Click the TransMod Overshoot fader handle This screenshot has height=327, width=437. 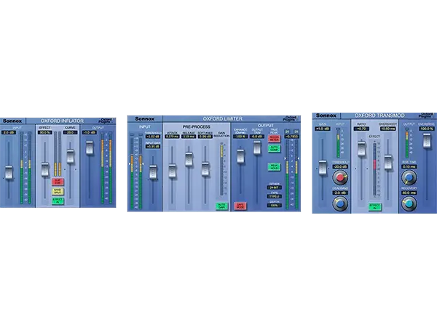(388, 163)
